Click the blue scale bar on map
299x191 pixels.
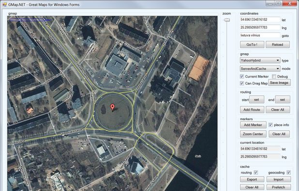click(x=30, y=20)
